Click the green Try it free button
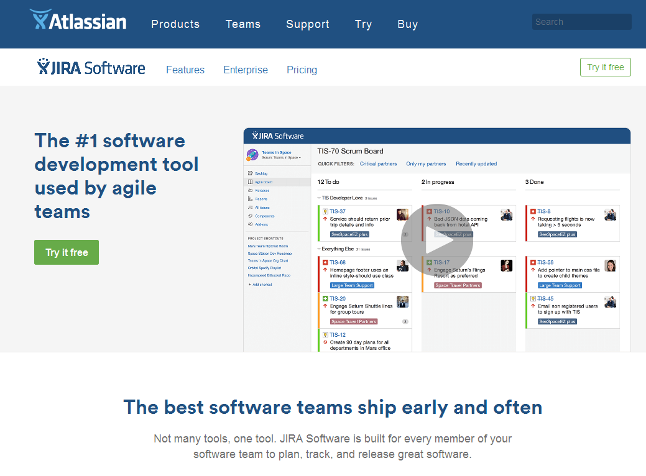The height and width of the screenshot is (476, 646). point(67,252)
